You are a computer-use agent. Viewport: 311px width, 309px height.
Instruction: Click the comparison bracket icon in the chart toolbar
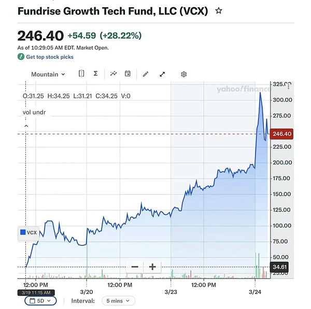tap(81, 74)
